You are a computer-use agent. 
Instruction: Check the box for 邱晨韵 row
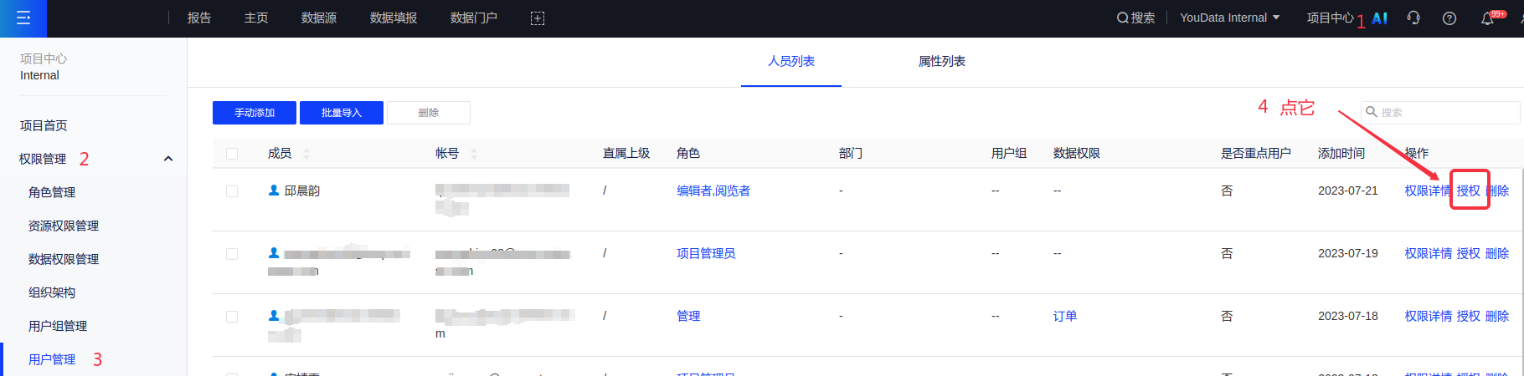(232, 191)
